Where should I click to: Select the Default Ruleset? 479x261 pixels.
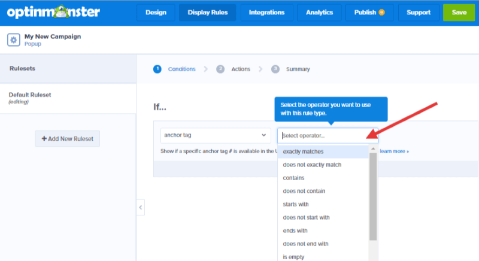coord(68,98)
